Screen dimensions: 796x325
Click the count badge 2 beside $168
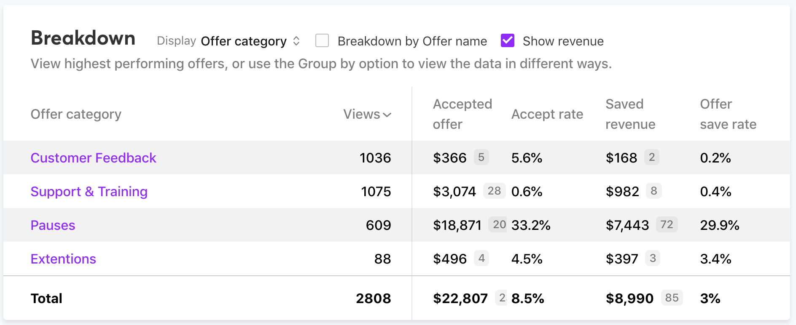point(651,157)
